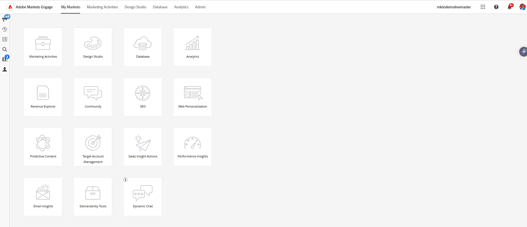Open the checklist icon in the sidebar
The image size is (527, 227).
click(5, 39)
